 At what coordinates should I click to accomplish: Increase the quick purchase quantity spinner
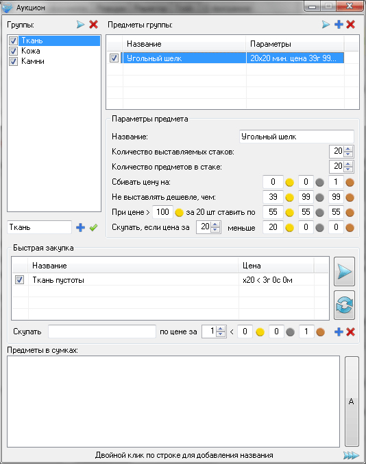(x=221, y=329)
